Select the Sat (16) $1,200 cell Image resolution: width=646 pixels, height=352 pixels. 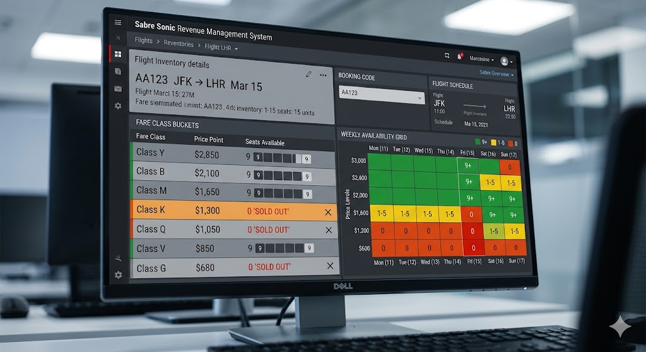point(493,231)
